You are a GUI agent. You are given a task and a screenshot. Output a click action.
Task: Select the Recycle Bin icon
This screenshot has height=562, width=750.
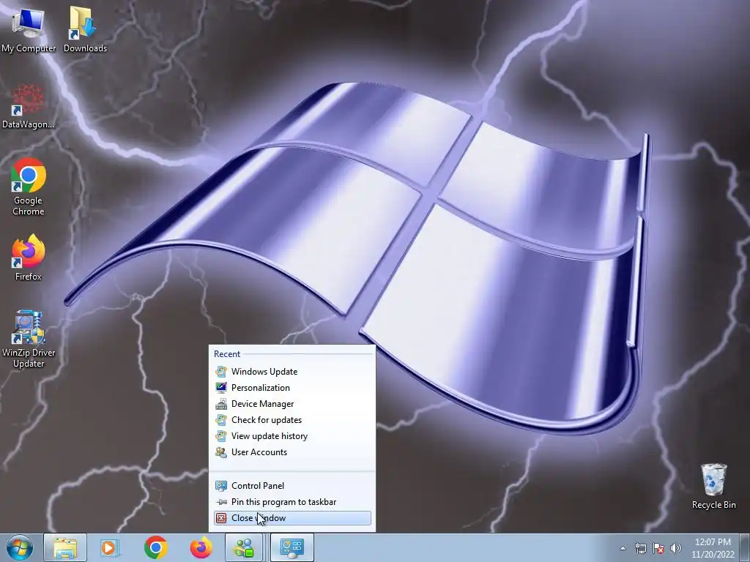pos(713,487)
